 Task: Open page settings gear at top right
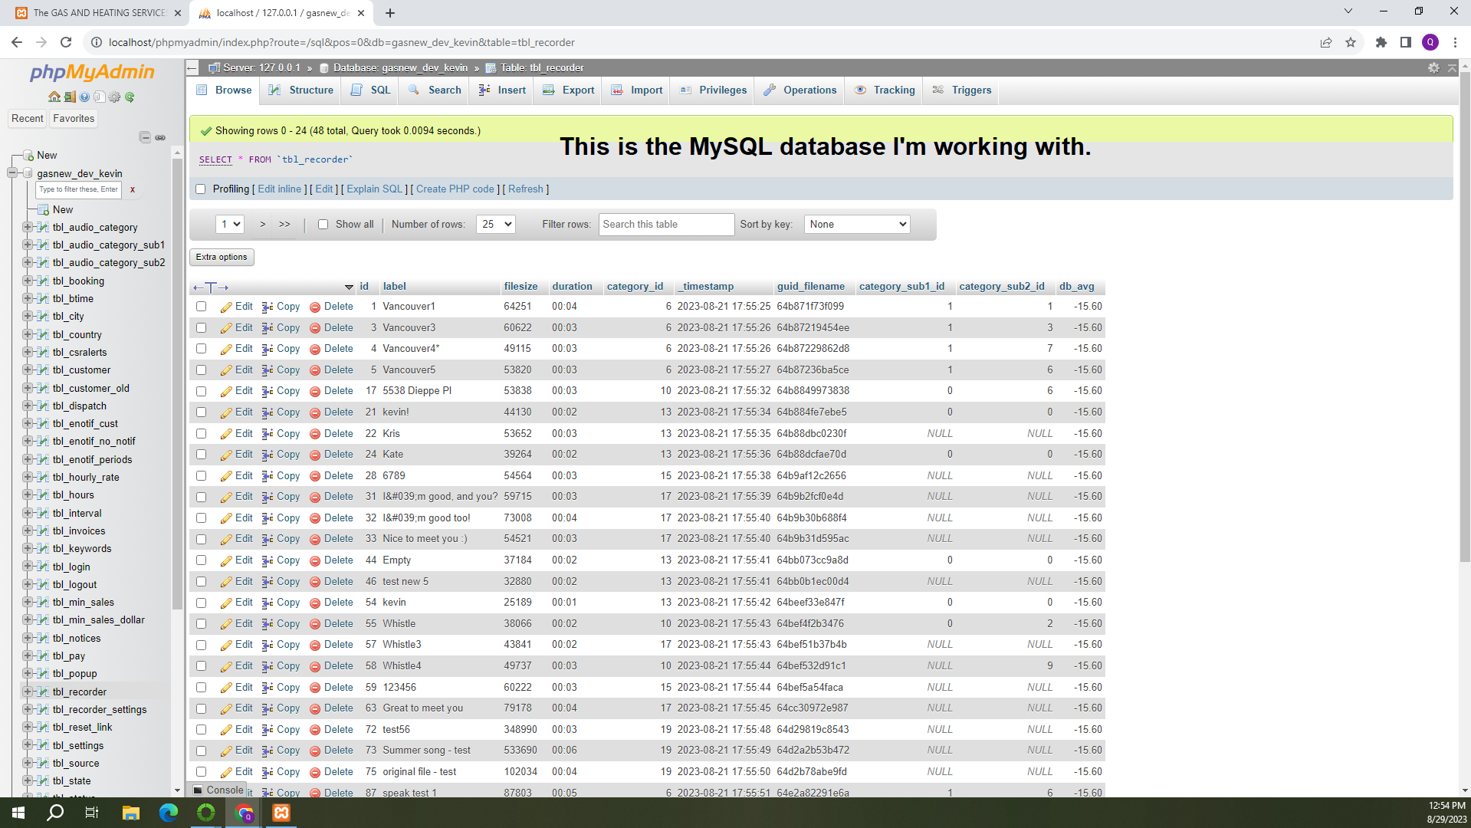pos(1433,68)
